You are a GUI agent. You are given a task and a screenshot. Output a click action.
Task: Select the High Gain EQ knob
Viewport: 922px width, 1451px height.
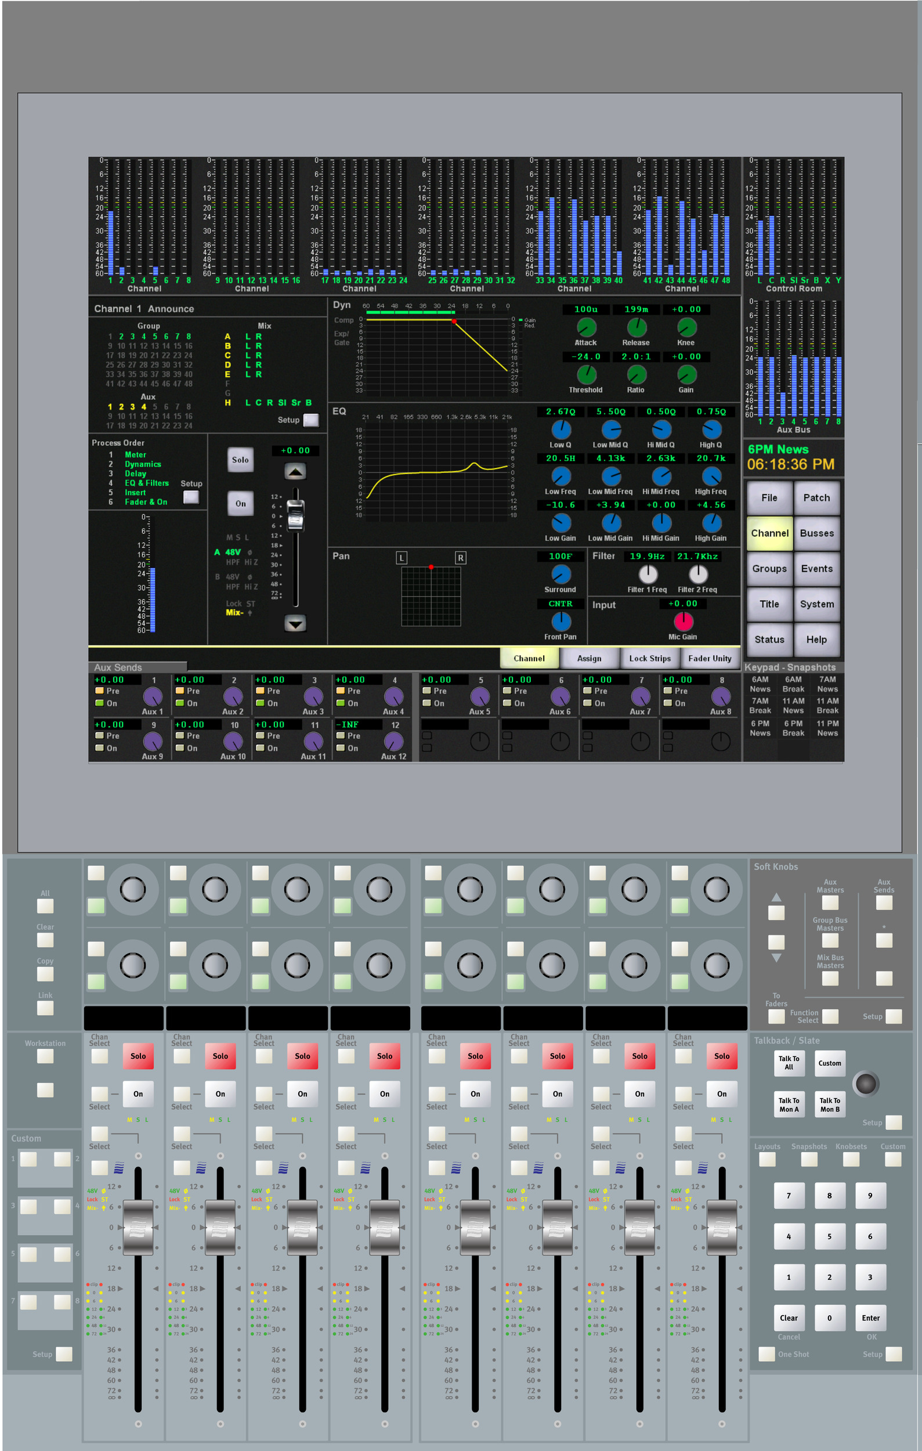[x=711, y=523]
